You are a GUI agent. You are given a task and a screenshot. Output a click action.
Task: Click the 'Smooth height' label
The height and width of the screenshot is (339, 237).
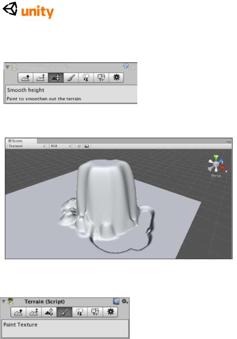(x=25, y=90)
